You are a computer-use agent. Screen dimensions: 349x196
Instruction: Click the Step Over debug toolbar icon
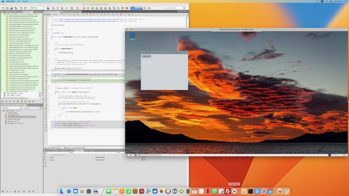click(97, 8)
